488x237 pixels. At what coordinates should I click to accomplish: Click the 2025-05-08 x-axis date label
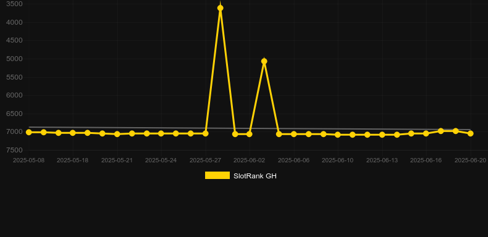[x=28, y=160]
